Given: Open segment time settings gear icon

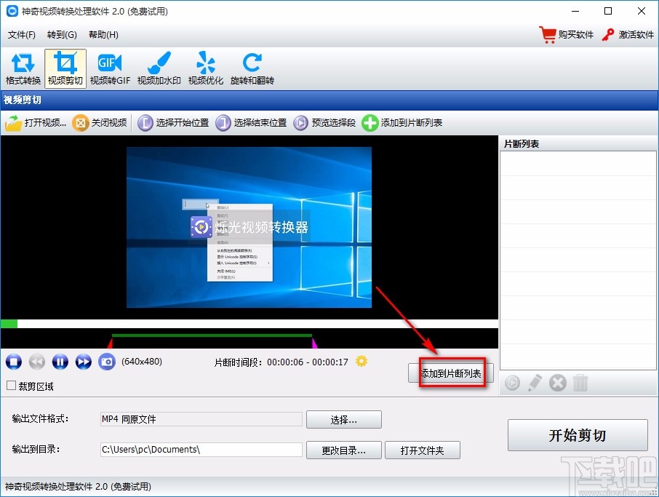Looking at the screenshot, I should 362,361.
